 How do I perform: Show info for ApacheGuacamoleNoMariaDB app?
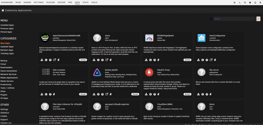(x=46, y=60)
